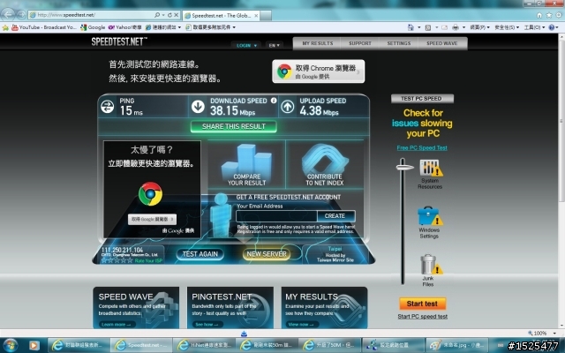Click the orange Start test button

pos(422,304)
